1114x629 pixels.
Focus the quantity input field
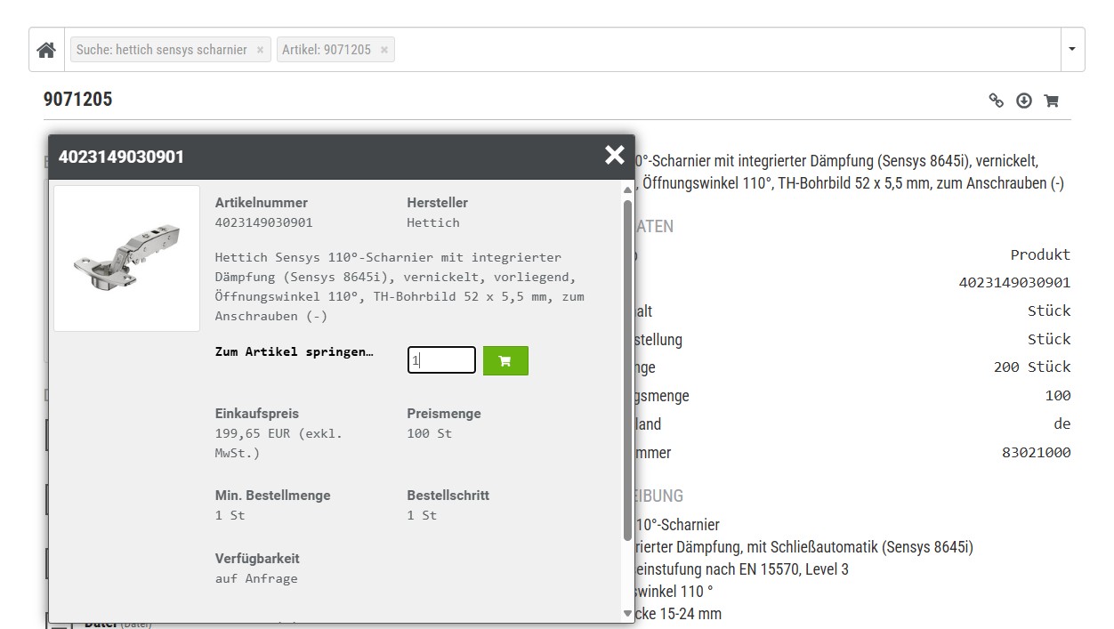441,360
